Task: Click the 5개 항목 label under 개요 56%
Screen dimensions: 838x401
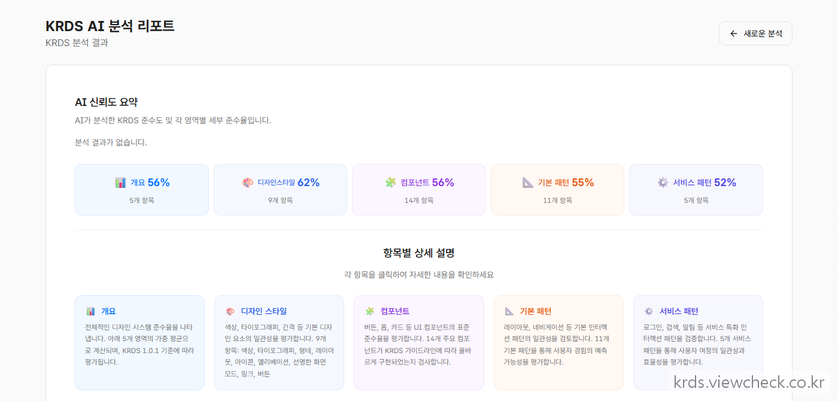Action: (142, 200)
